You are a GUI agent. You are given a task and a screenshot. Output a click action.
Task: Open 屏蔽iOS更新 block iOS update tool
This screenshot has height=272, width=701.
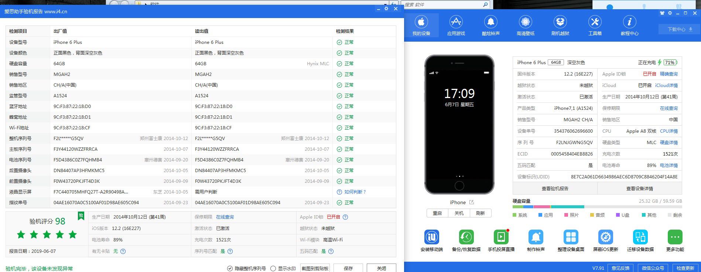pos(606,240)
